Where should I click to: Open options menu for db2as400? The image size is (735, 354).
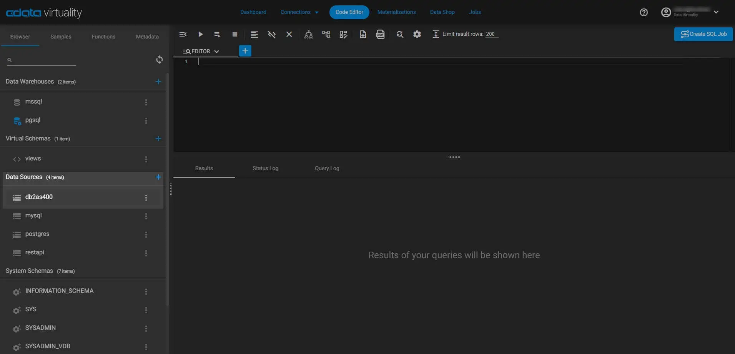click(x=146, y=197)
